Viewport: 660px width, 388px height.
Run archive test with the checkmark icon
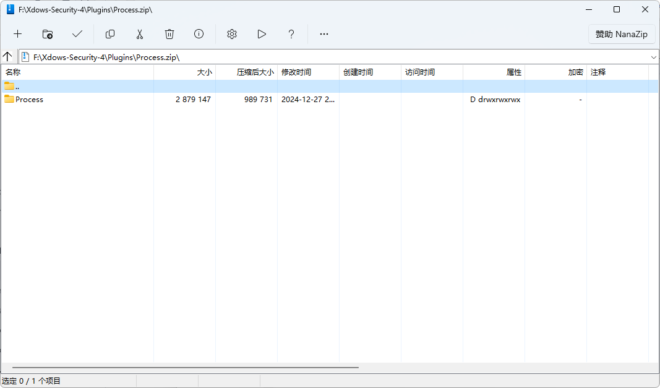(x=77, y=34)
